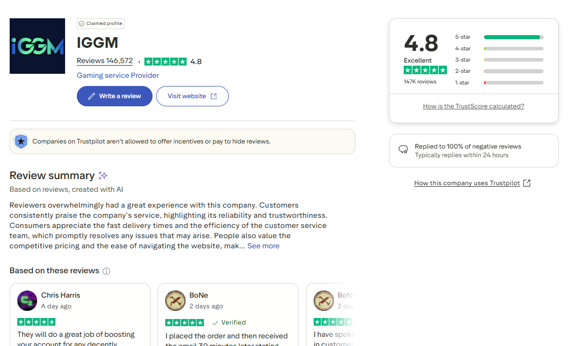Click the Visit website button
This screenshot has height=346, width=573.
coord(192,96)
